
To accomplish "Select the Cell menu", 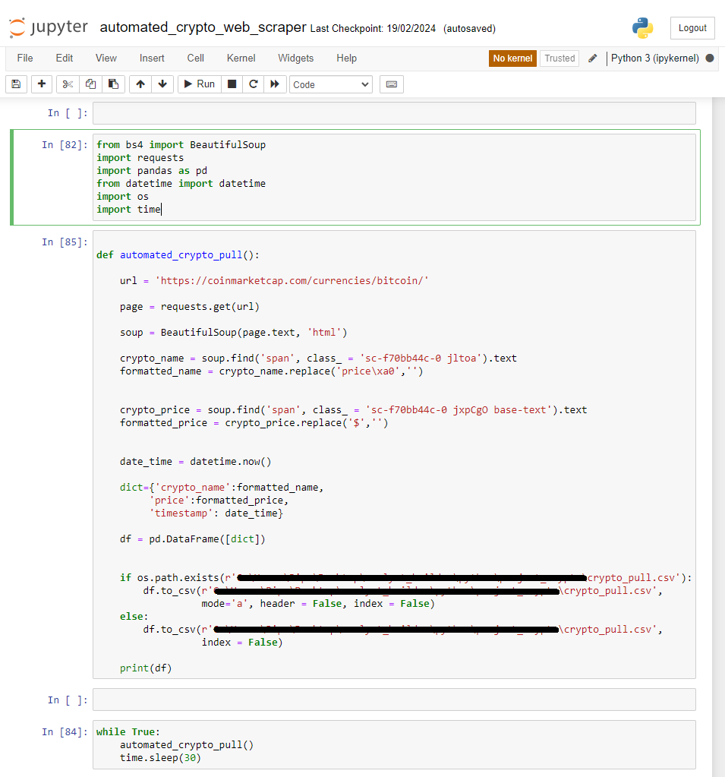I will coord(195,58).
